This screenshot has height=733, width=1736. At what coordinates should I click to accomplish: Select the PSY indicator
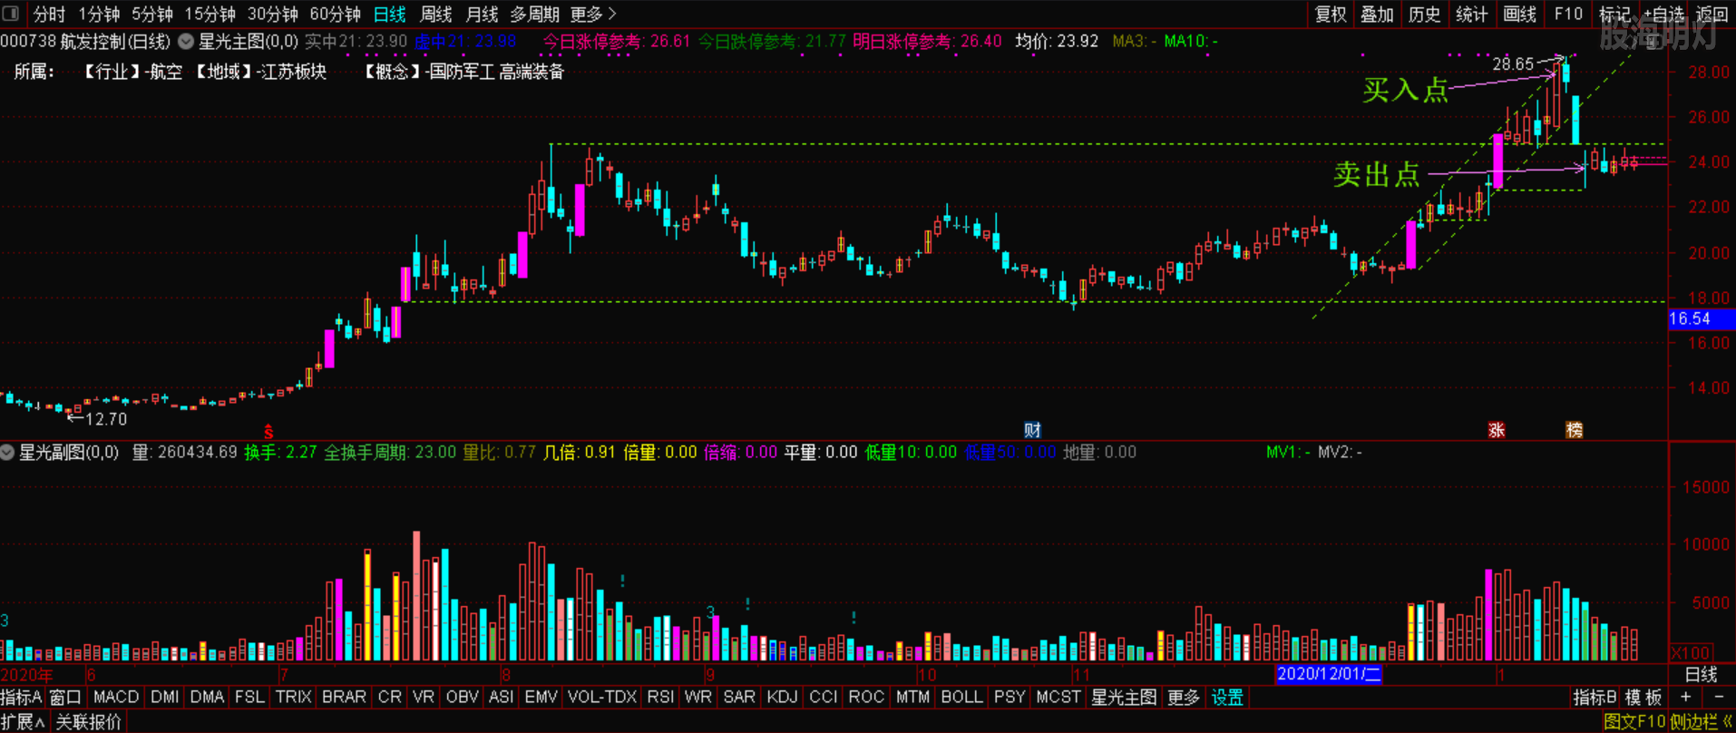pos(1009,698)
